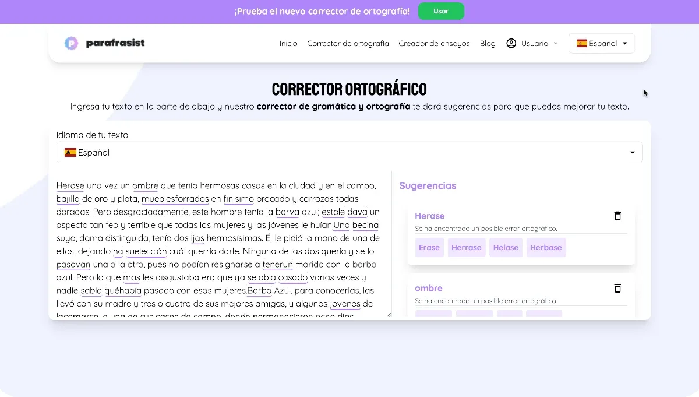Open the Blog page
This screenshot has height=397, width=699.
pyautogui.click(x=488, y=43)
